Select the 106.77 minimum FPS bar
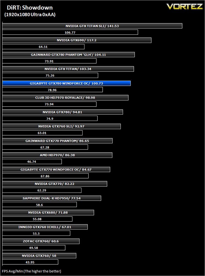 [70, 33]
